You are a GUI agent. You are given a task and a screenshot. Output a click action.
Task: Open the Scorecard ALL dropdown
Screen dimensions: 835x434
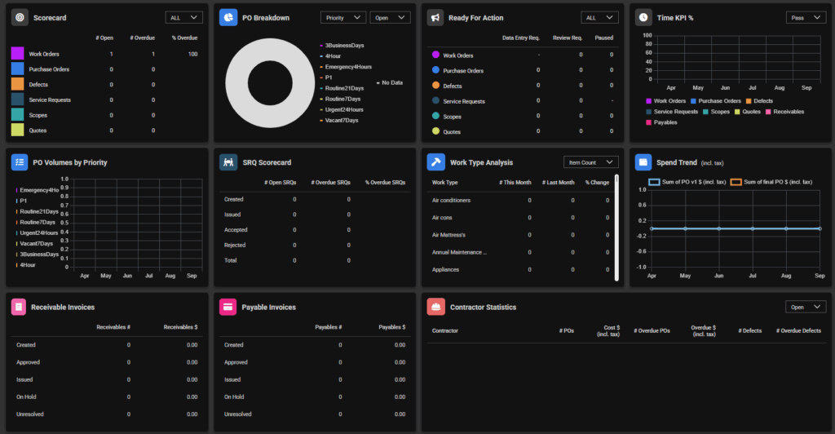tap(183, 17)
